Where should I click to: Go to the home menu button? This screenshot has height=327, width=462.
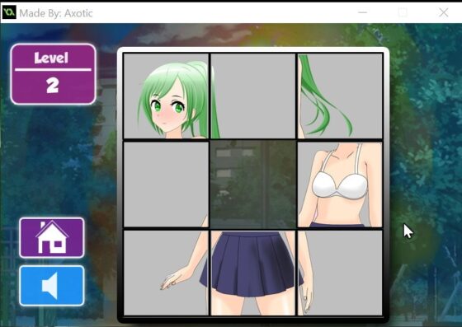(x=52, y=238)
